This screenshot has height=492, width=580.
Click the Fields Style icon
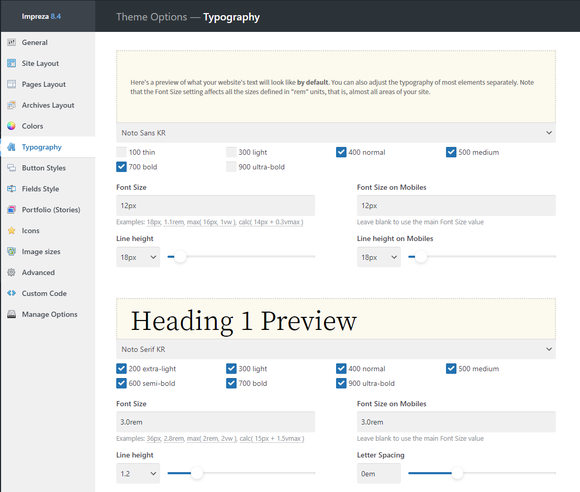coord(12,189)
